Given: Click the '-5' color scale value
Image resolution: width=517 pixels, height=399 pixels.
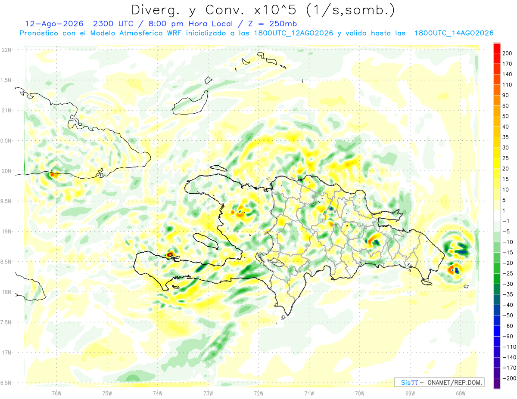Looking at the screenshot, I should click(x=506, y=232).
